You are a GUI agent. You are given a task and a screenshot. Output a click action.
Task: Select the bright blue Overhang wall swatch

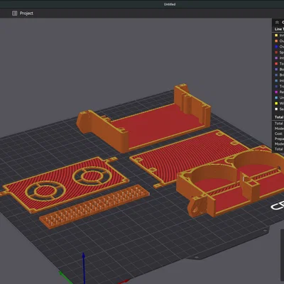tap(276, 47)
